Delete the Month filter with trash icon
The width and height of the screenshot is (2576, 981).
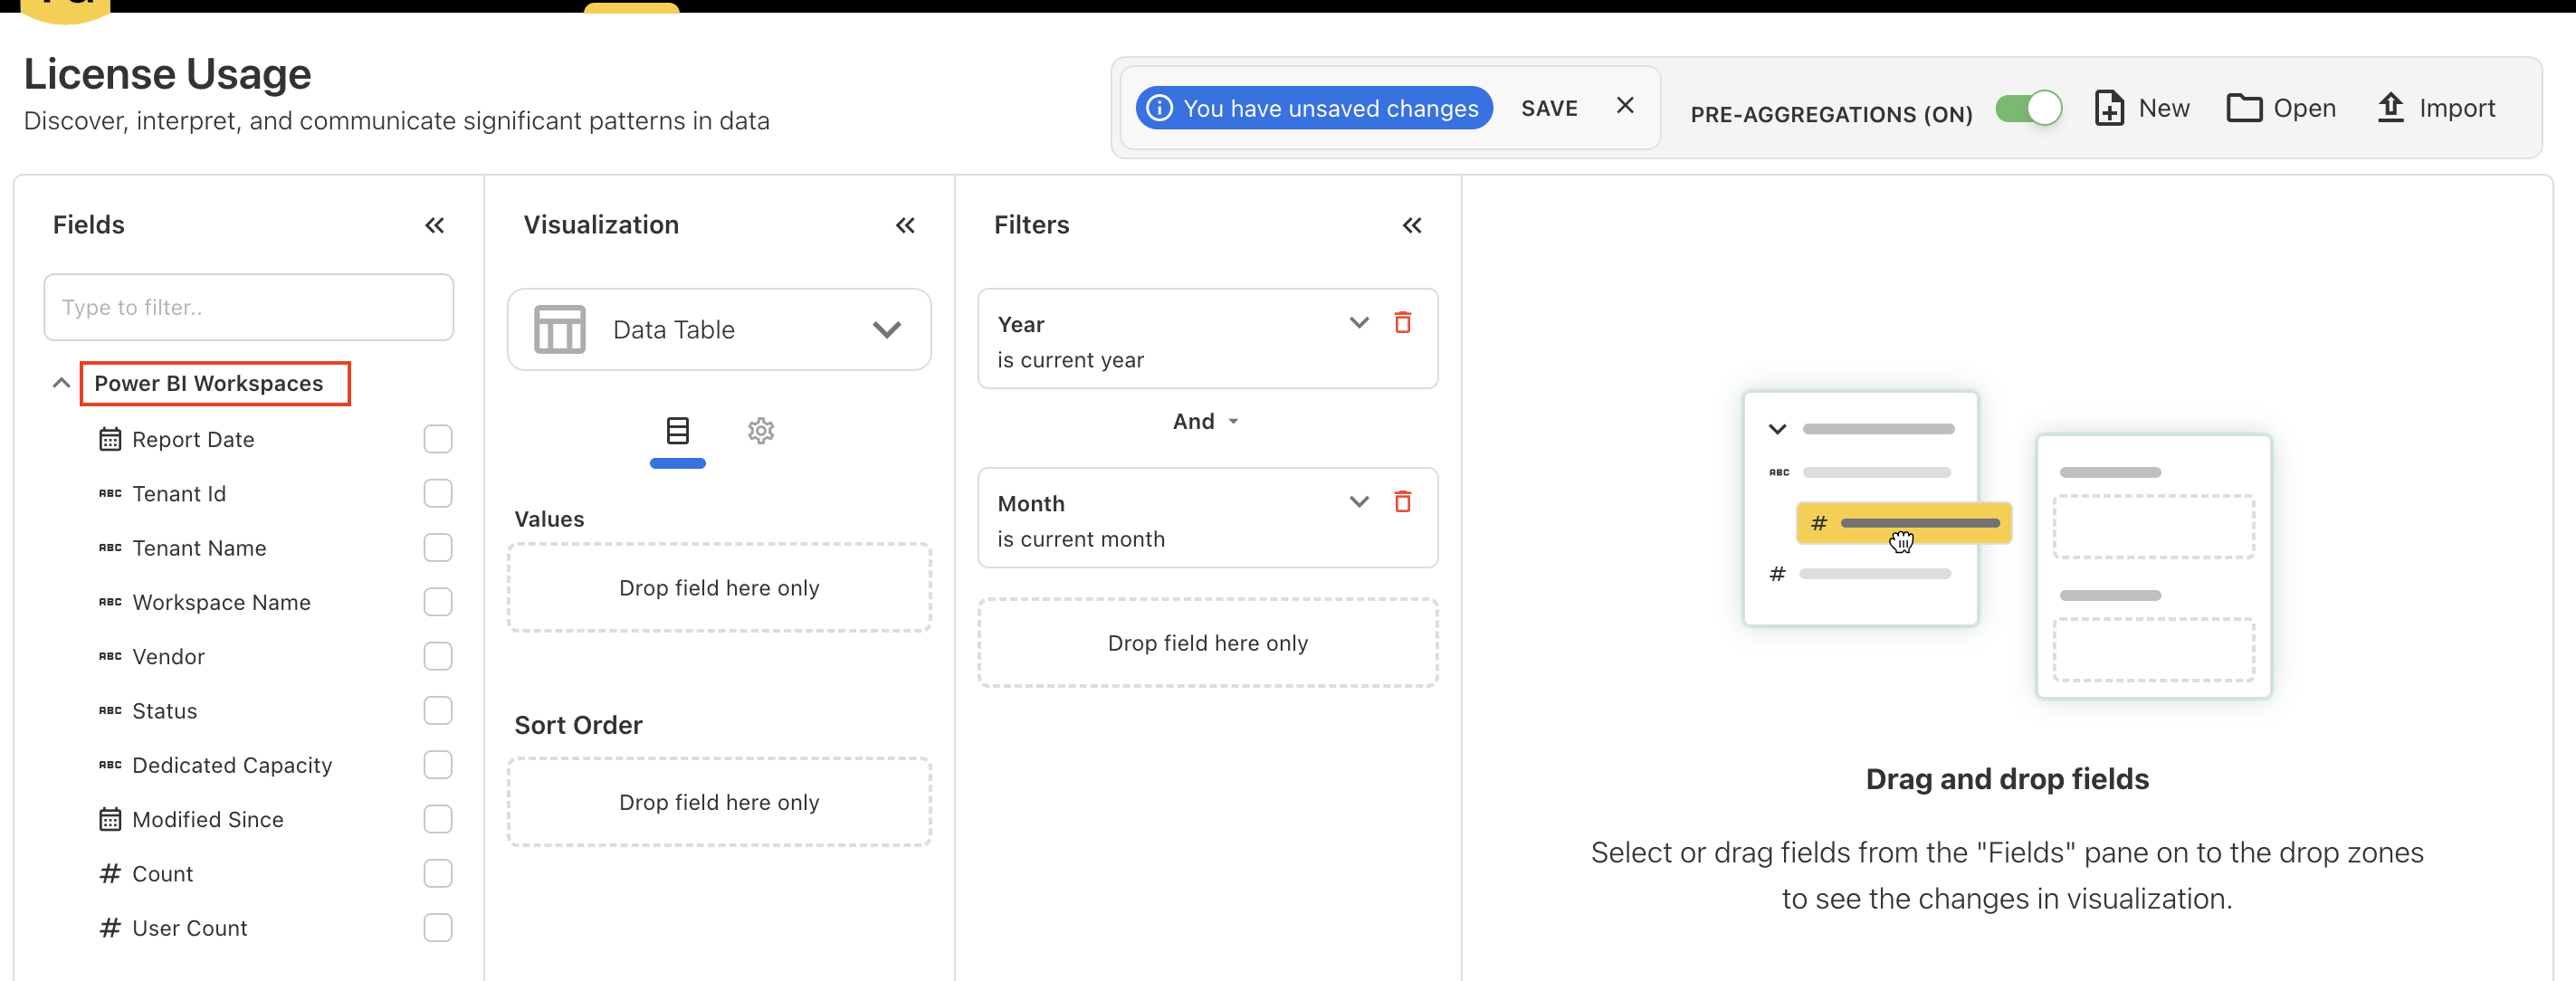[x=1402, y=501]
